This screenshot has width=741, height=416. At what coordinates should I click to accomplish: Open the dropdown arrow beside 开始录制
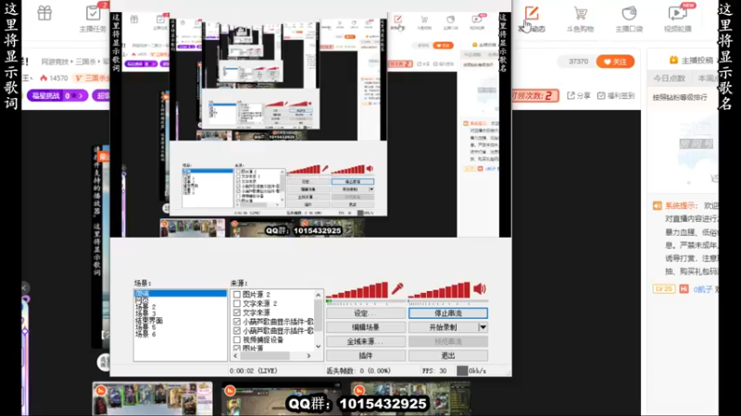pos(483,327)
